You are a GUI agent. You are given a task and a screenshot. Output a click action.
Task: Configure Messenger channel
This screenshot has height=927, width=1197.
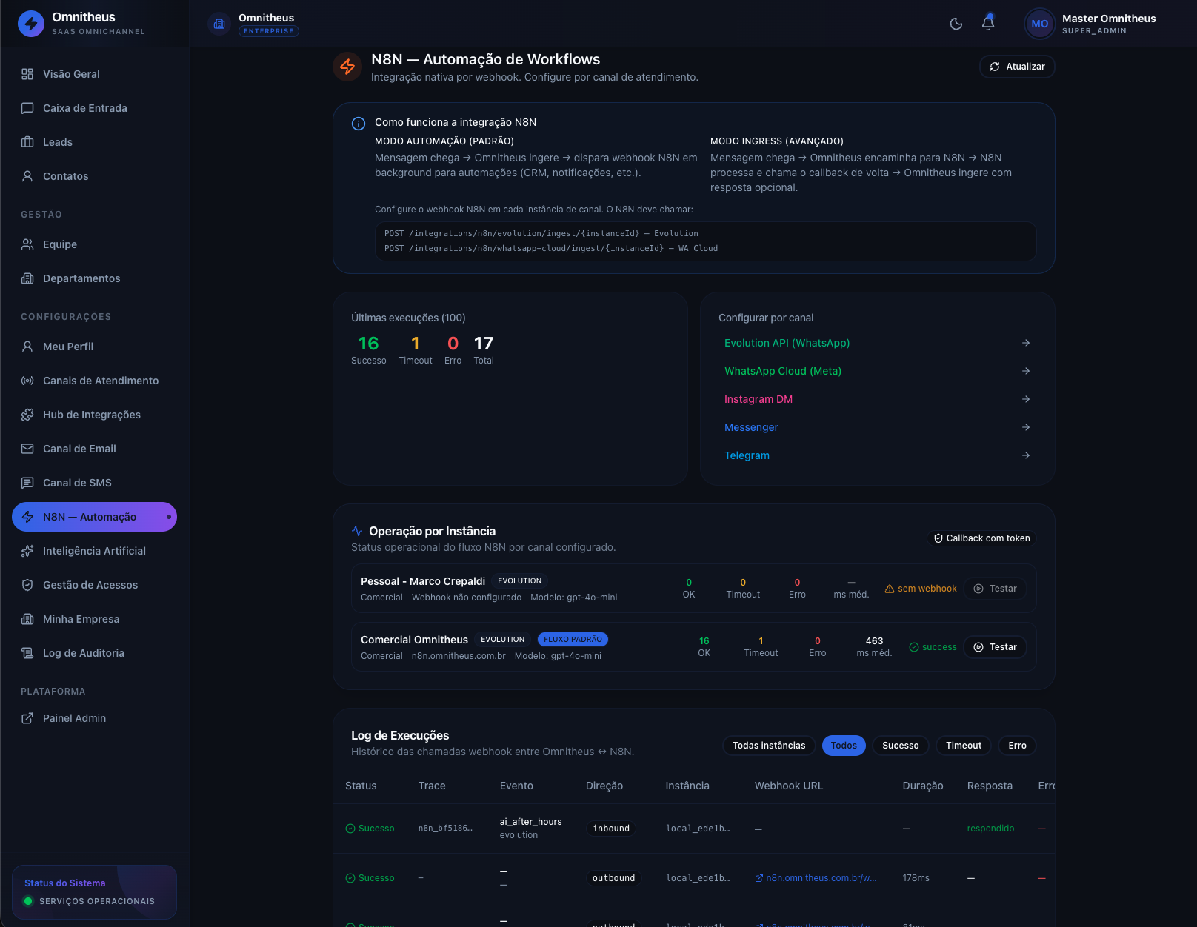click(x=877, y=427)
